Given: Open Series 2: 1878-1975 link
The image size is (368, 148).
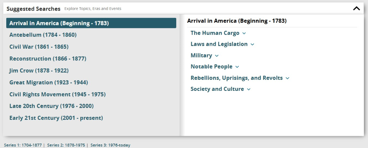Looking at the screenshot, I should 66,145.
